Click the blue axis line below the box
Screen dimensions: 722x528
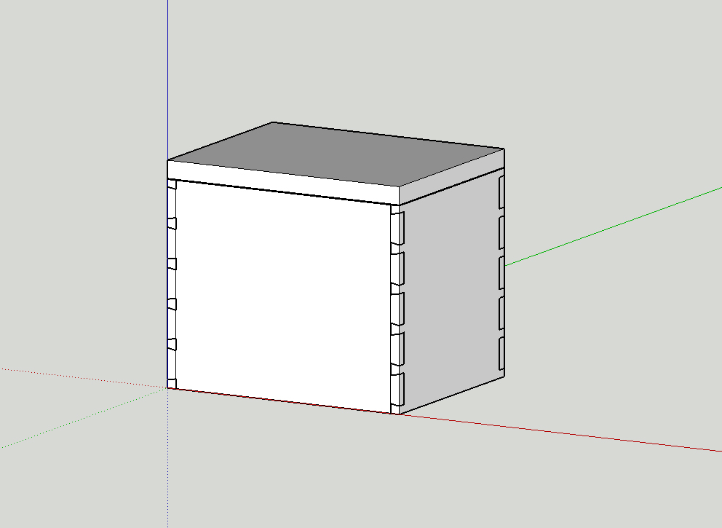168,466
